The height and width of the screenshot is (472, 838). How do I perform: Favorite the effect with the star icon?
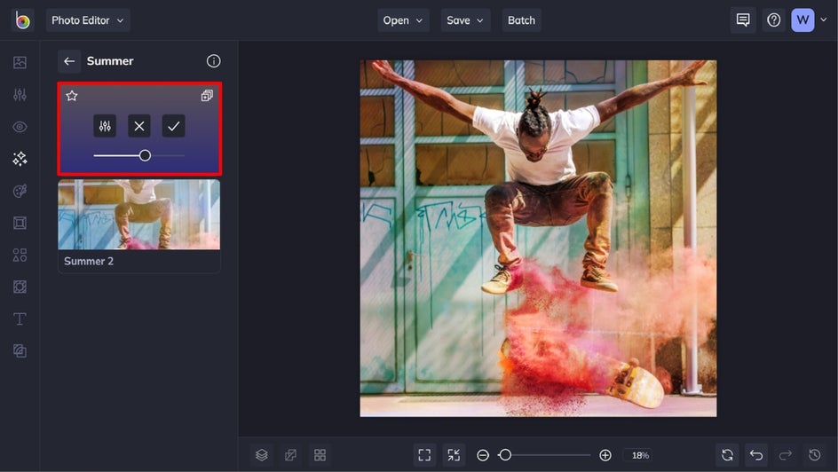pos(72,96)
